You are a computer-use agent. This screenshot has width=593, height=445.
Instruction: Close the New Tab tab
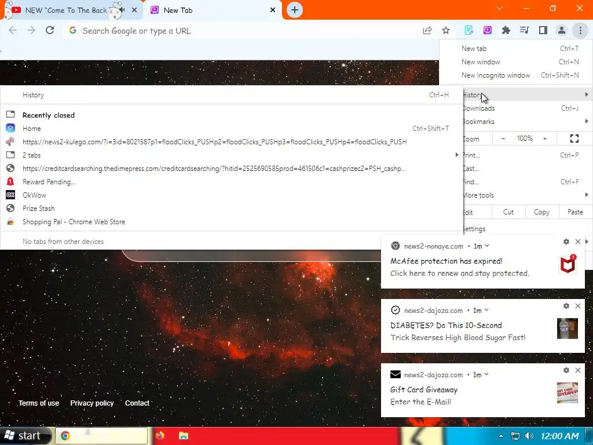(x=273, y=10)
